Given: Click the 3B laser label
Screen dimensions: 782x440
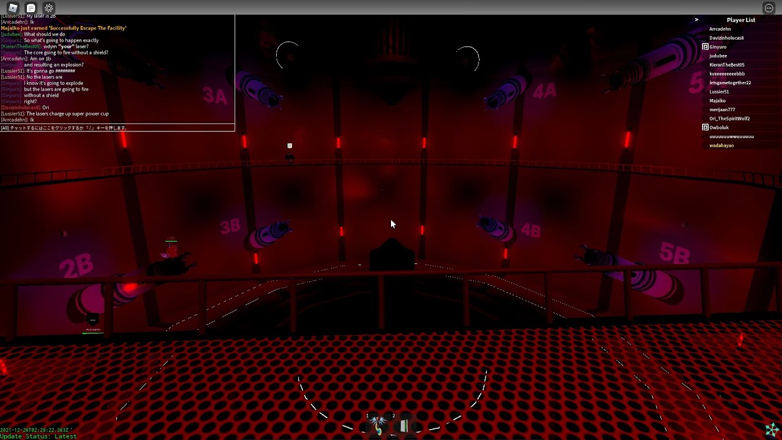Looking at the screenshot, I should (230, 227).
